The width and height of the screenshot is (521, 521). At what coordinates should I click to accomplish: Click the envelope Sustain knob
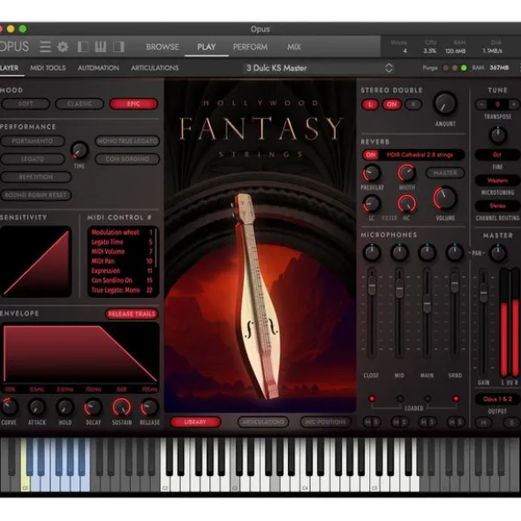pos(122,407)
